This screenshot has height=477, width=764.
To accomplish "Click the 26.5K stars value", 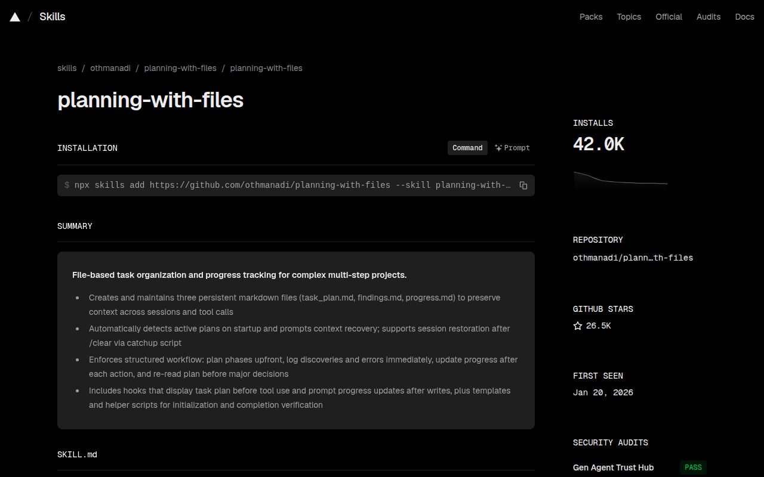I will 599,326.
